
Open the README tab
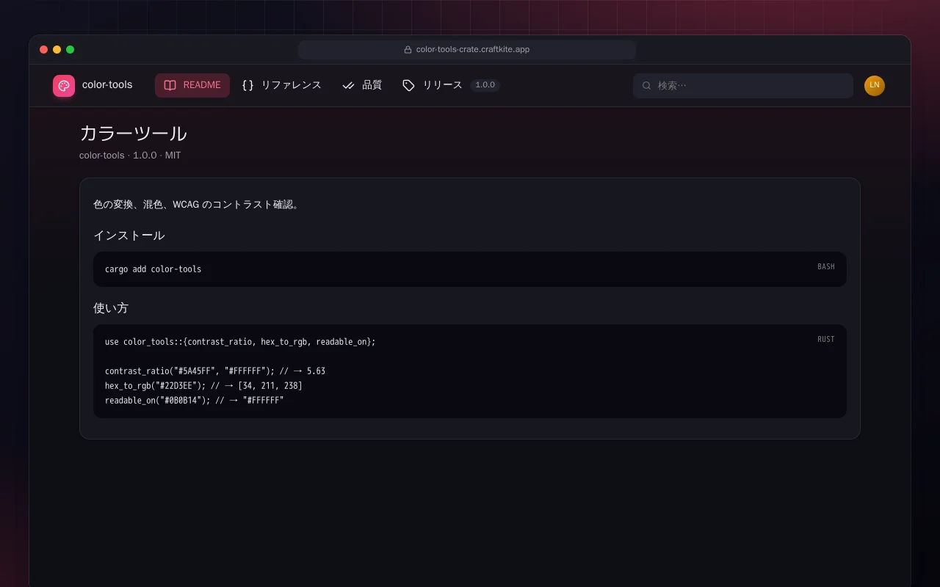(192, 85)
